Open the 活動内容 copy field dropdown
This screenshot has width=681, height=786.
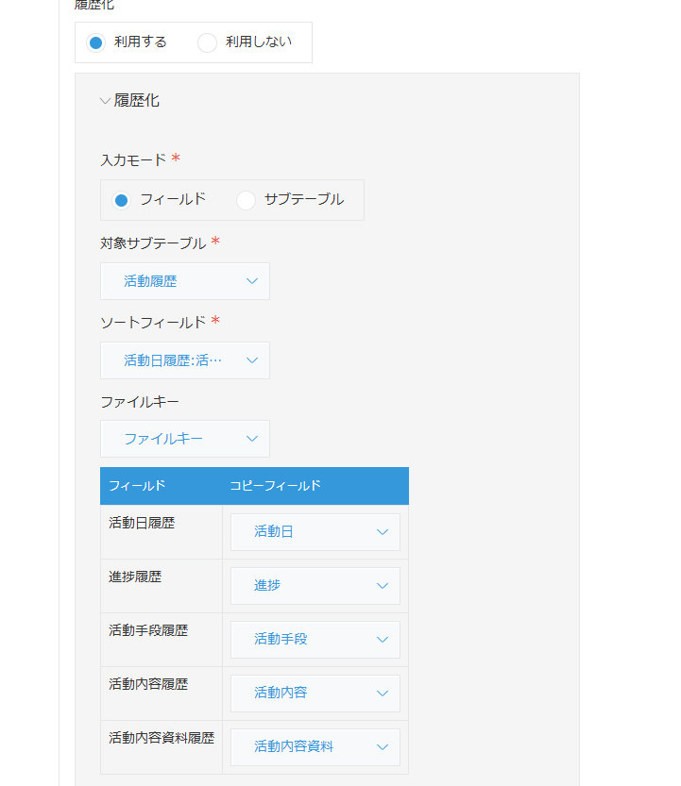(x=315, y=693)
